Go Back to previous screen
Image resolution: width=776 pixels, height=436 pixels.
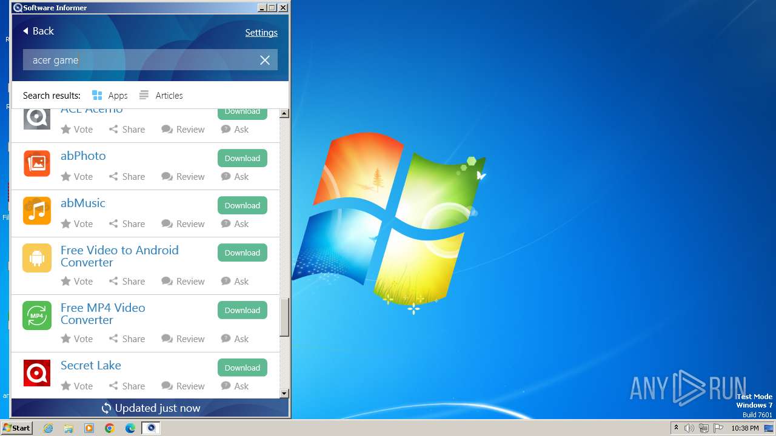[x=38, y=31]
